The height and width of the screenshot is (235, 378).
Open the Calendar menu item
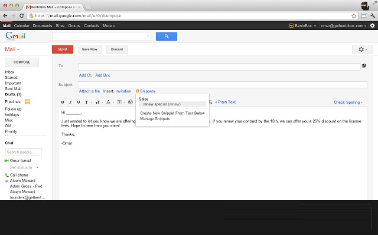pyautogui.click(x=21, y=26)
